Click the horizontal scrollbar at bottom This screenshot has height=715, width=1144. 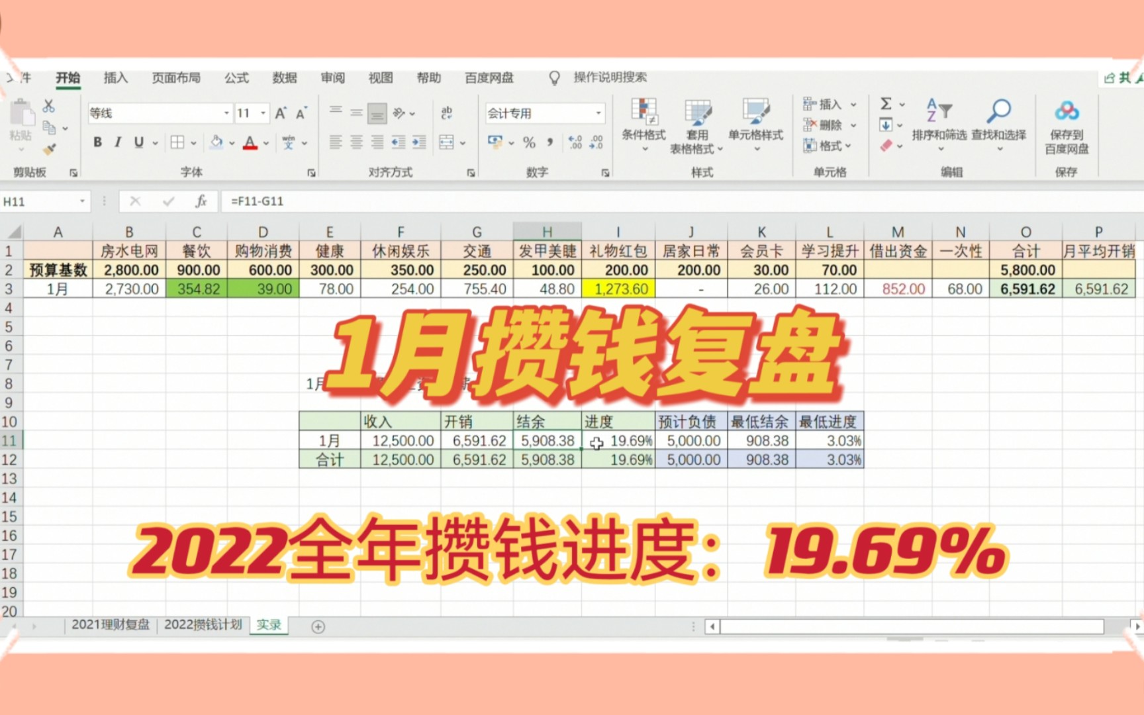[912, 626]
